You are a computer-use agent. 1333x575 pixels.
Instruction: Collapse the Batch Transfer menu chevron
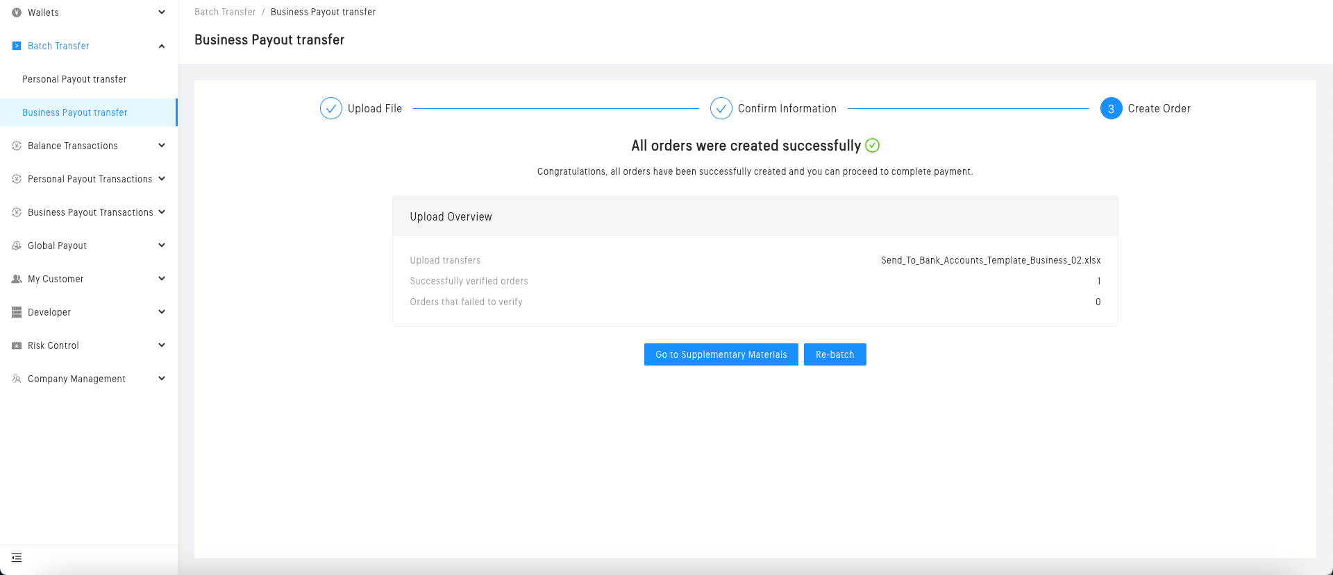tap(162, 46)
